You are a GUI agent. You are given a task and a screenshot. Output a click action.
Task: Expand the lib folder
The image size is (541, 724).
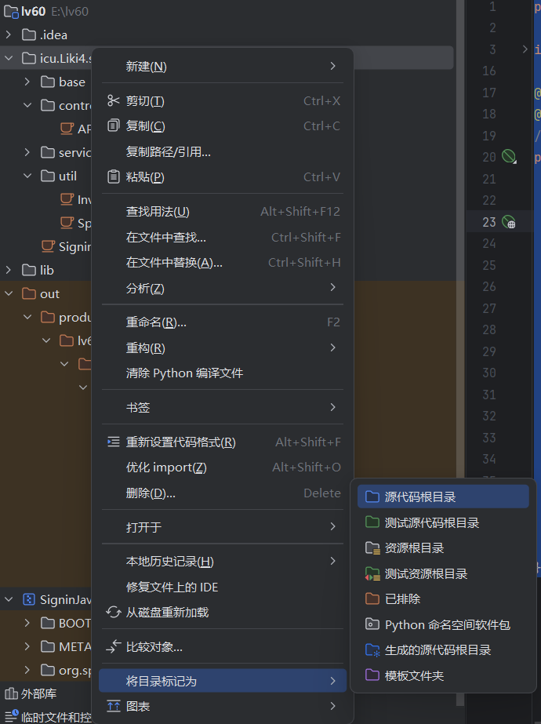tap(9, 270)
